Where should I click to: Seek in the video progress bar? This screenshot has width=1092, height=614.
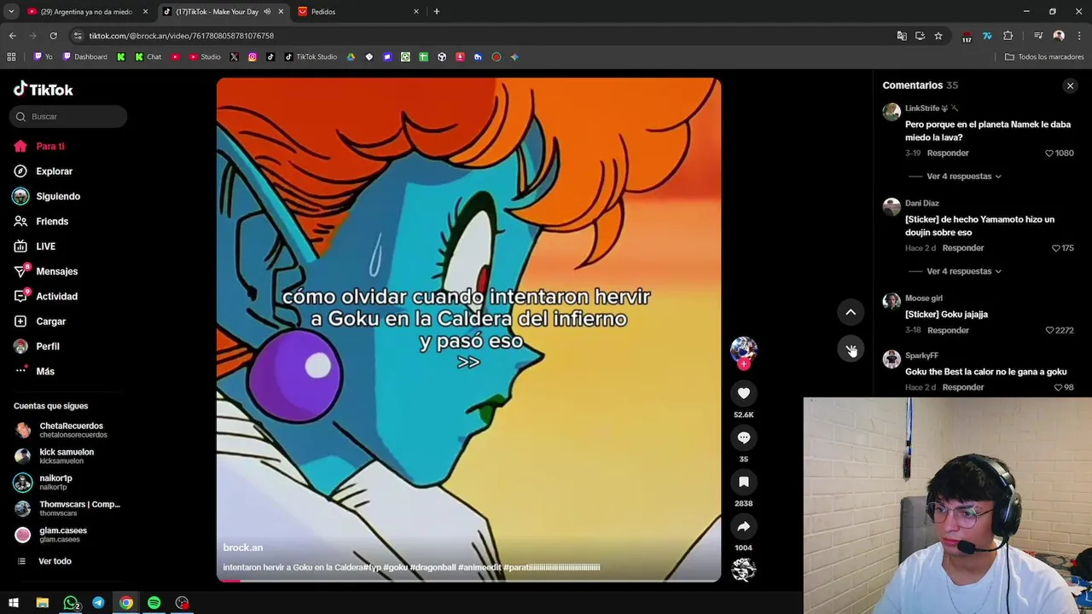point(468,580)
